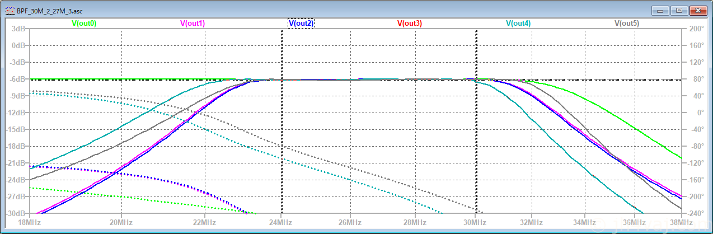Minimize the waveform plot window
Viewport: 713px width, 234px height.
(661, 10)
